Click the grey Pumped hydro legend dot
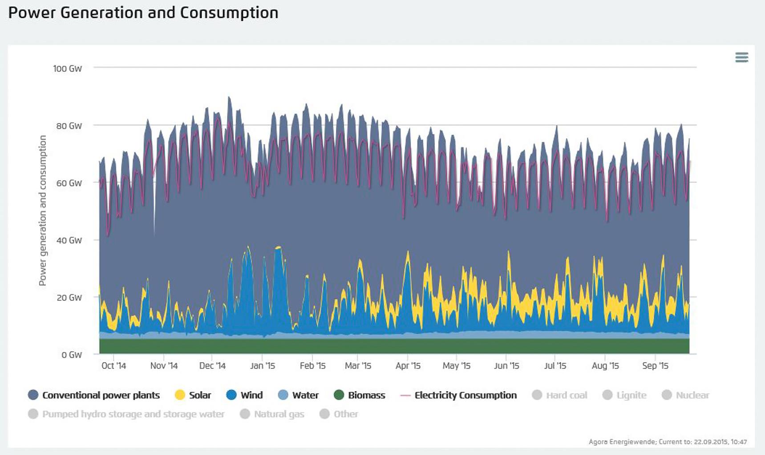The image size is (765, 455). click(33, 414)
